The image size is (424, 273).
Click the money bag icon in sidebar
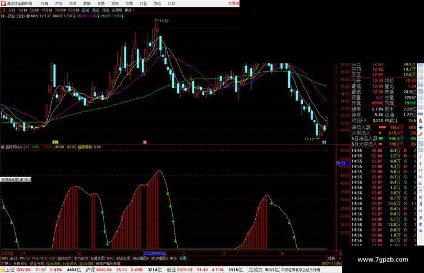[x=421, y=121]
